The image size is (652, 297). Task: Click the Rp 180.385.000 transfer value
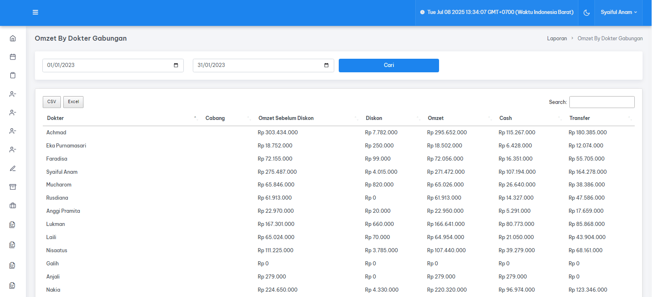click(588, 133)
